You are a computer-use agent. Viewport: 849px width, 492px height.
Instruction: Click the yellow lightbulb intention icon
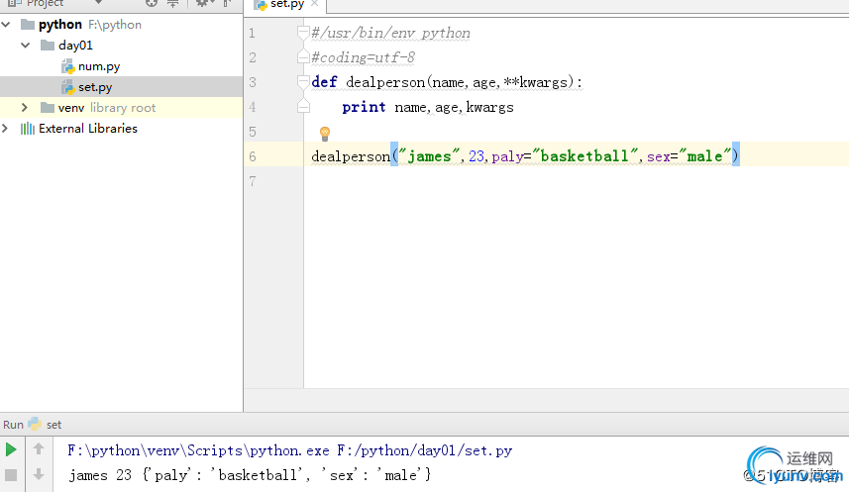[325, 134]
